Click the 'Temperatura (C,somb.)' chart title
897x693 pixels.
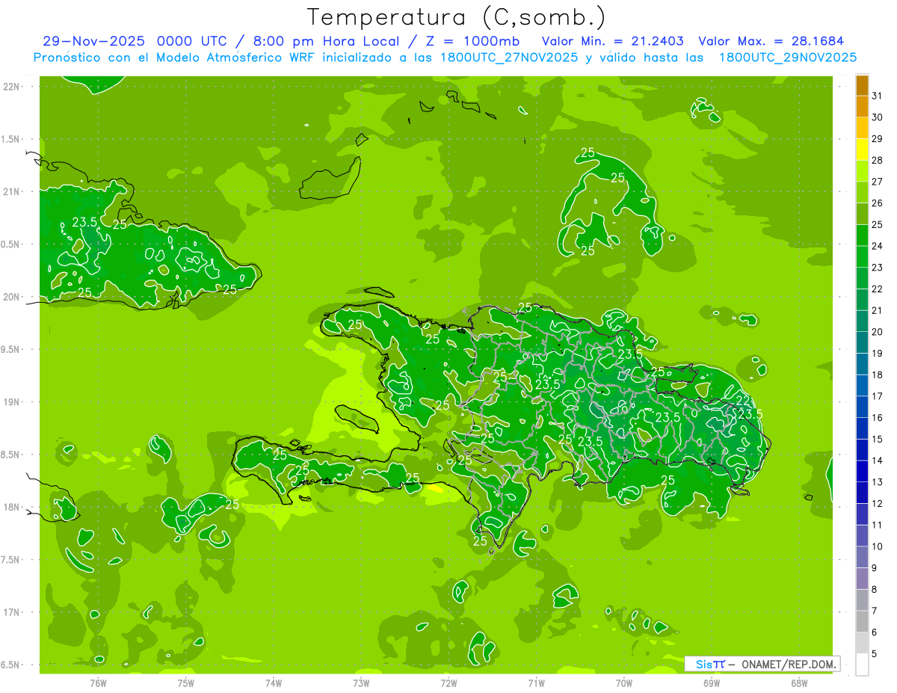click(x=457, y=17)
